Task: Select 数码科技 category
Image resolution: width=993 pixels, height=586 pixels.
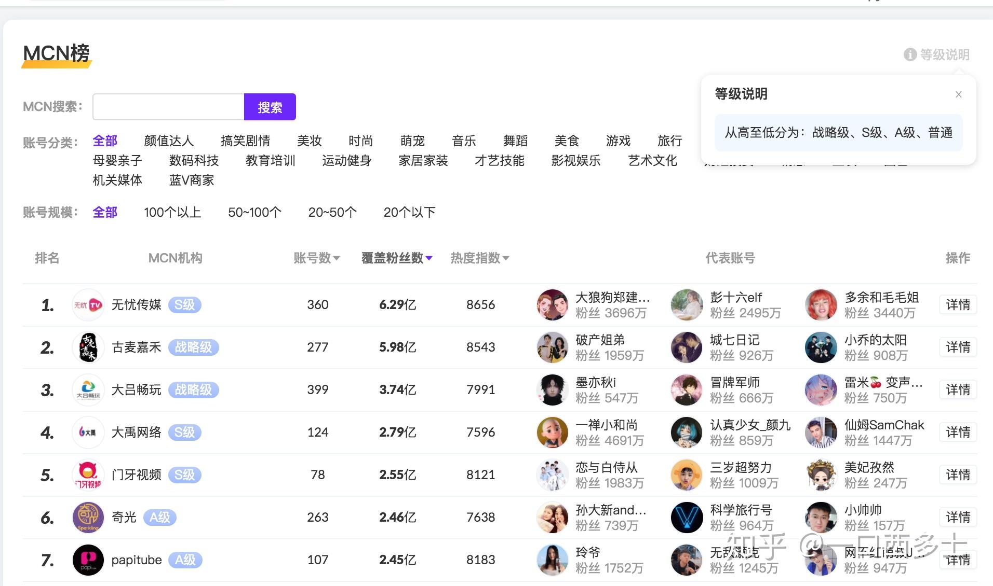Action: click(x=194, y=160)
